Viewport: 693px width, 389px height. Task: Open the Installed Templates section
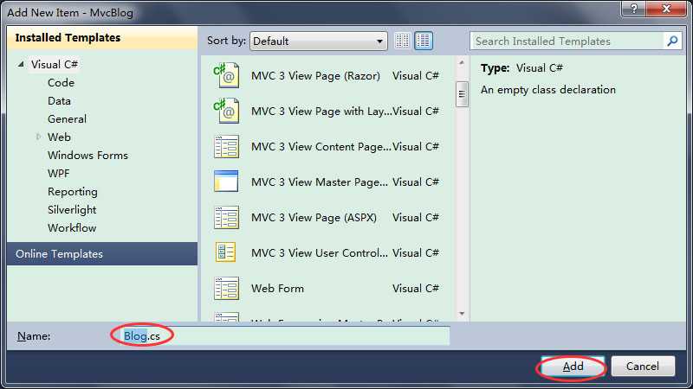[102, 37]
